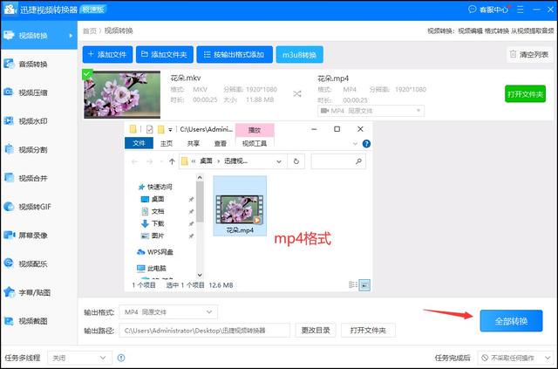Select 下载 in Explorer tree
The width and height of the screenshot is (558, 369).
pos(153,223)
